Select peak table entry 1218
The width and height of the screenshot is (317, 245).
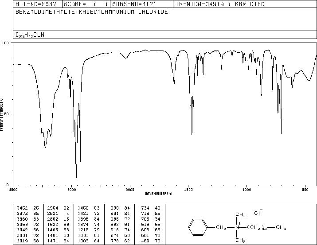click(x=83, y=230)
